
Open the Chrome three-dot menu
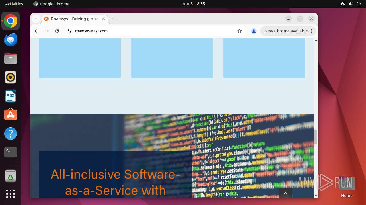(311, 31)
